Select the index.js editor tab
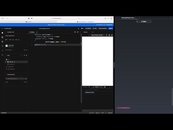 pyautogui.click(x=32, y=32)
